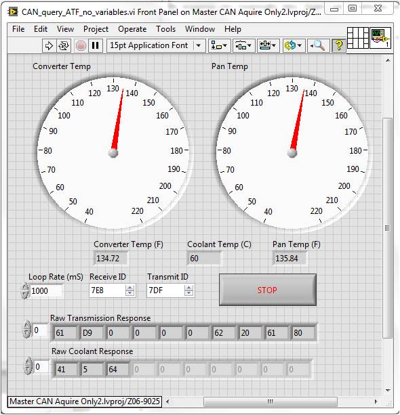This screenshot has height=415, width=400.
Task: Click the LabVIEW icon in title bar
Action: [13, 12]
